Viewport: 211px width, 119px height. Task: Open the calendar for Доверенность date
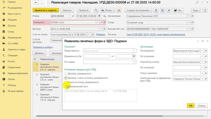click(134, 56)
